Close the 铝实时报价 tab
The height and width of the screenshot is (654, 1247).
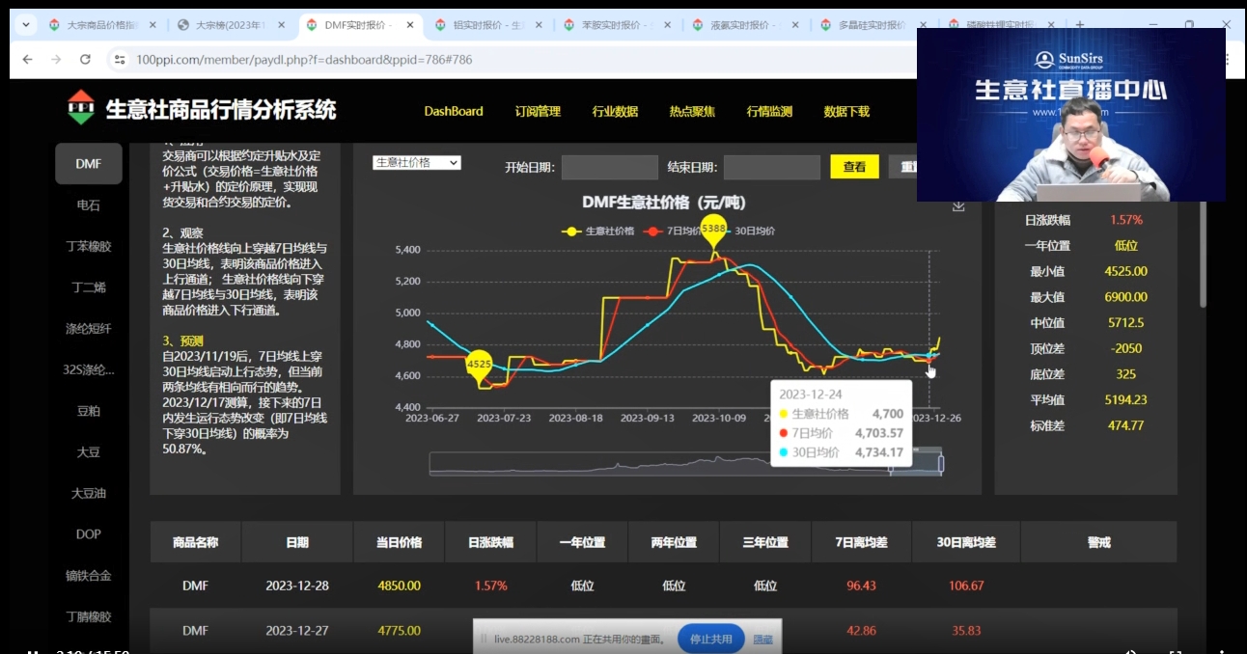[539, 25]
